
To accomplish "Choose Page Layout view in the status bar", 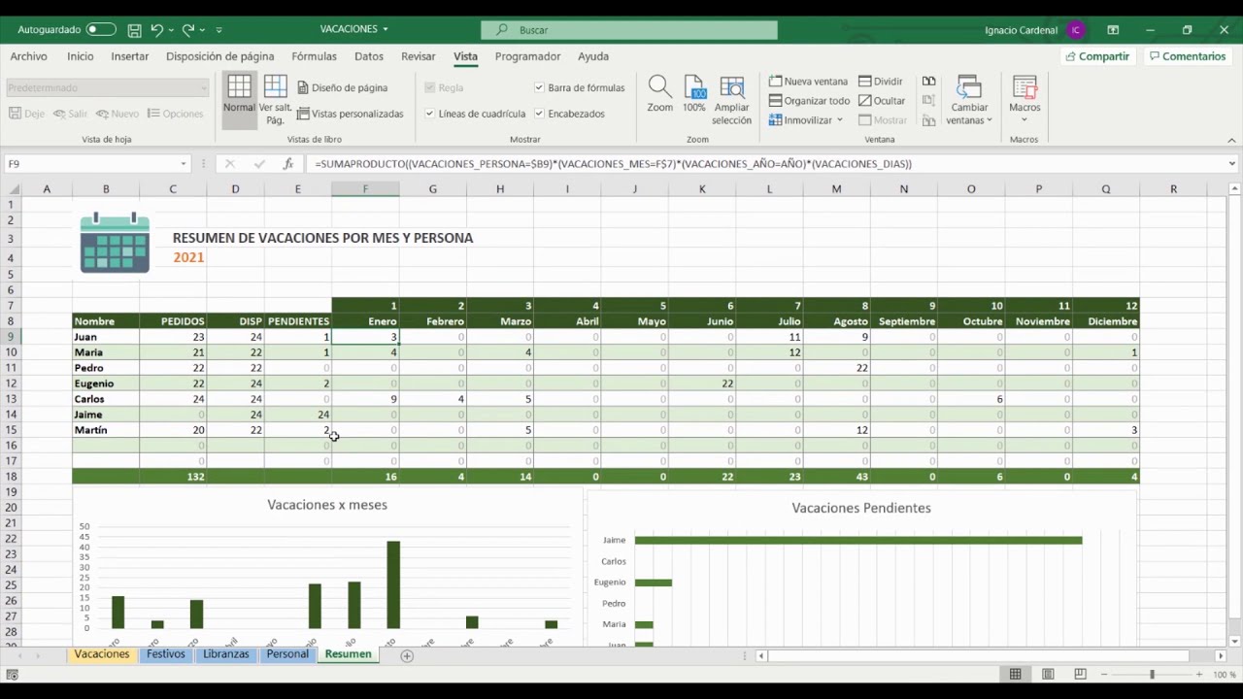I will 1048,674.
